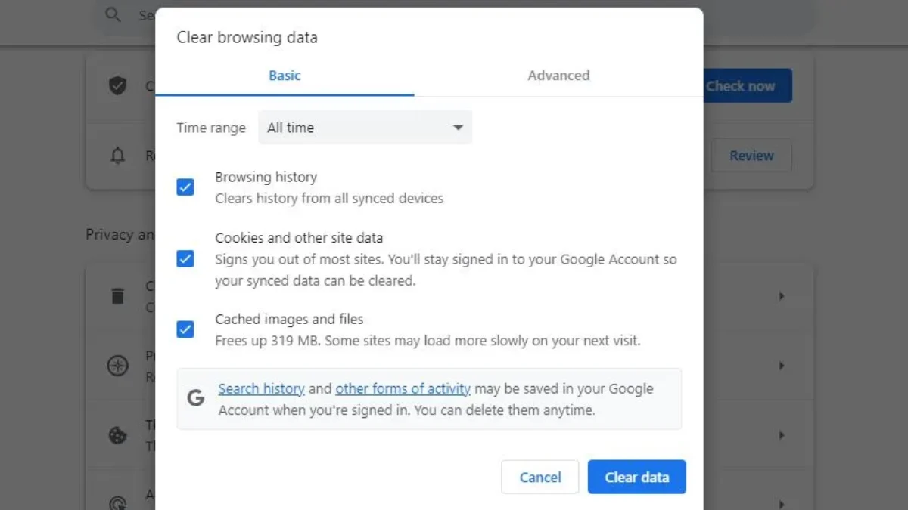Click the safety check shield icon
Viewport: 908px width, 510px height.
117,85
